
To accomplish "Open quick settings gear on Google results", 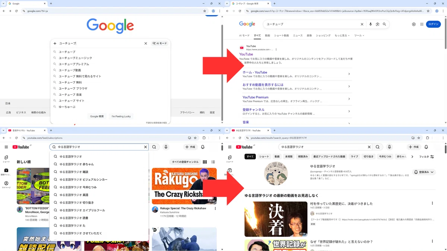I will [414, 24].
